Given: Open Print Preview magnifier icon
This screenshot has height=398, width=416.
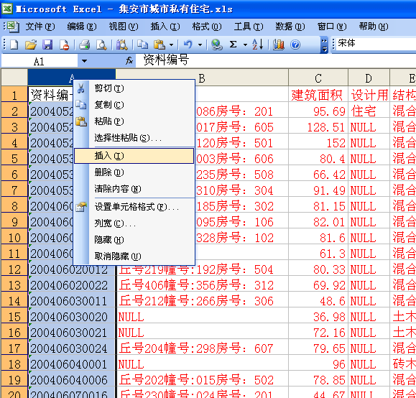Looking at the screenshot, I should pos(101,45).
